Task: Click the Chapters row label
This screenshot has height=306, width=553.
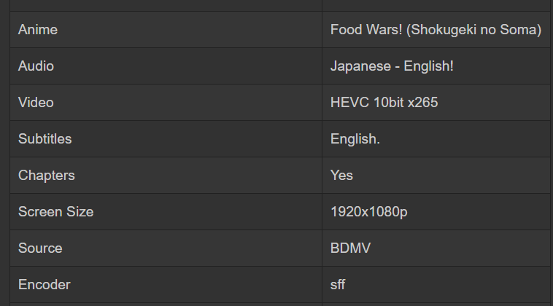Action: pos(46,176)
